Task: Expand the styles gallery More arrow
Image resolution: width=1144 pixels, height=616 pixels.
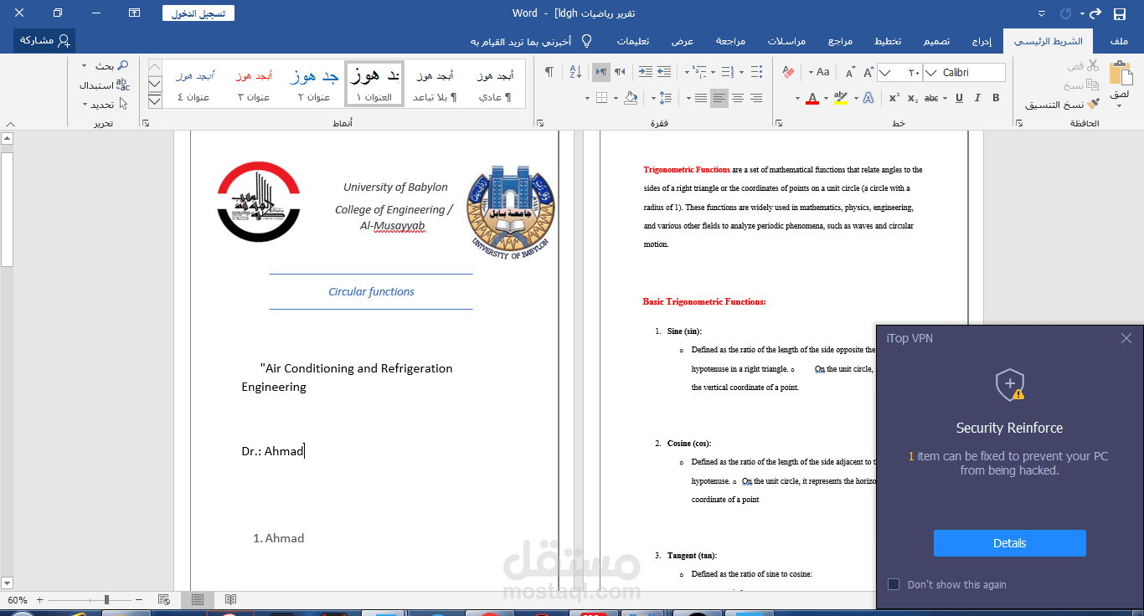Action: (155, 102)
